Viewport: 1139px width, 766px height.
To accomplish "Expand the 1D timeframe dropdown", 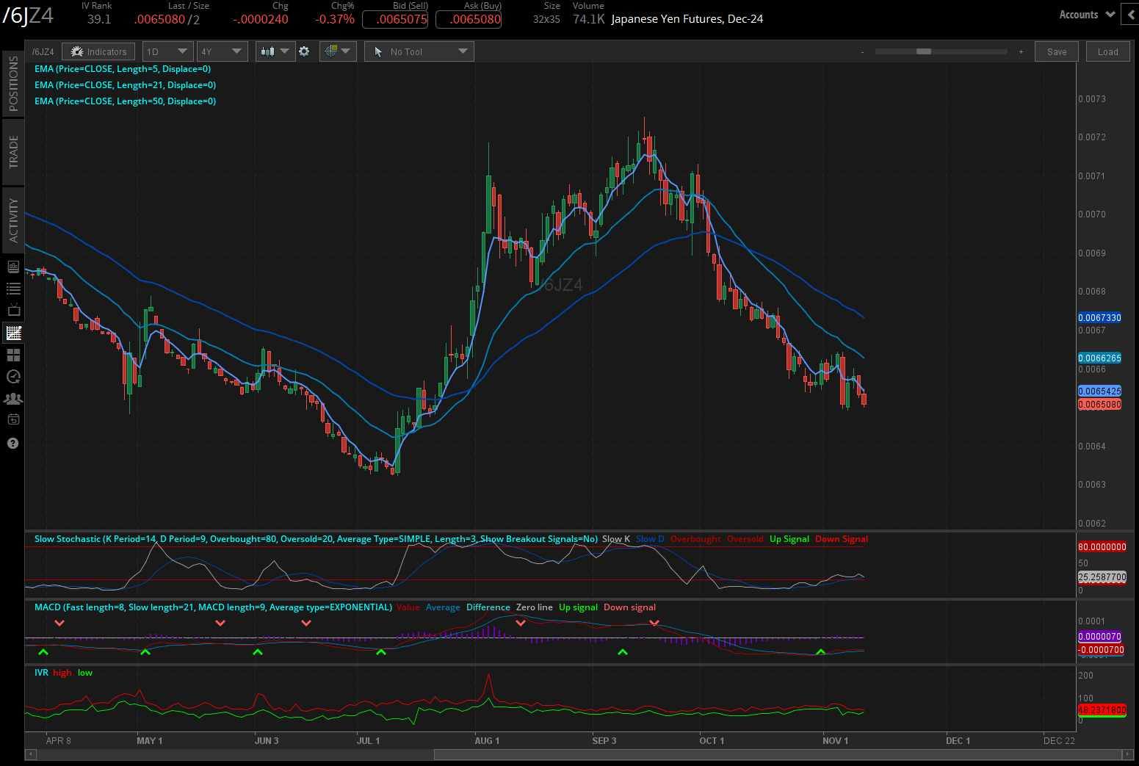I will coord(167,51).
